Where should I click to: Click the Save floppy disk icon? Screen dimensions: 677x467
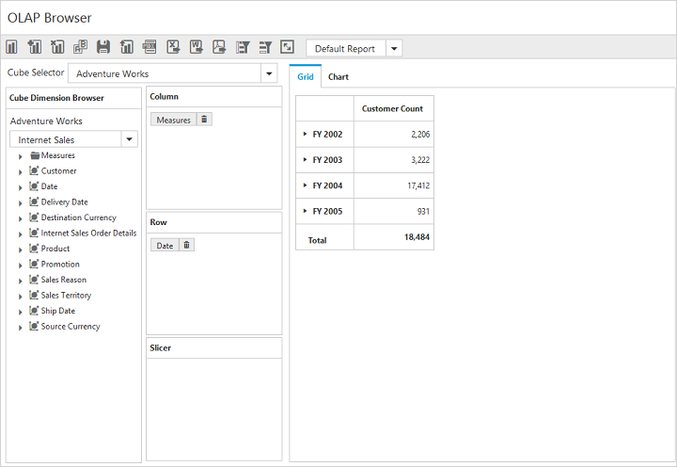pos(103,47)
